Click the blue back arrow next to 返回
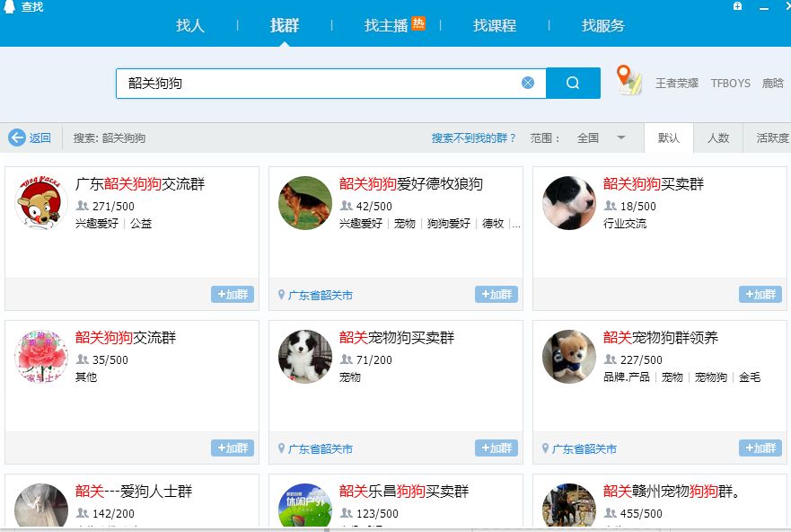 (x=18, y=137)
